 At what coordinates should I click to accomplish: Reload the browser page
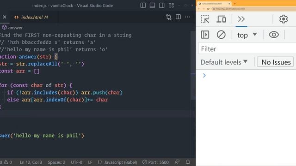208,9
